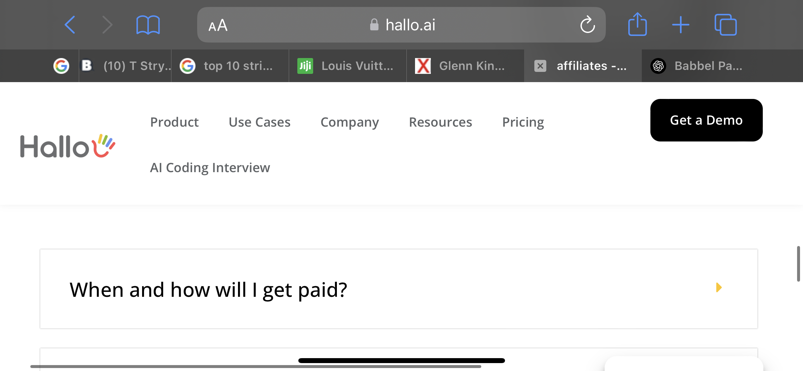Click the vertical page scrollbar

pos(798,264)
